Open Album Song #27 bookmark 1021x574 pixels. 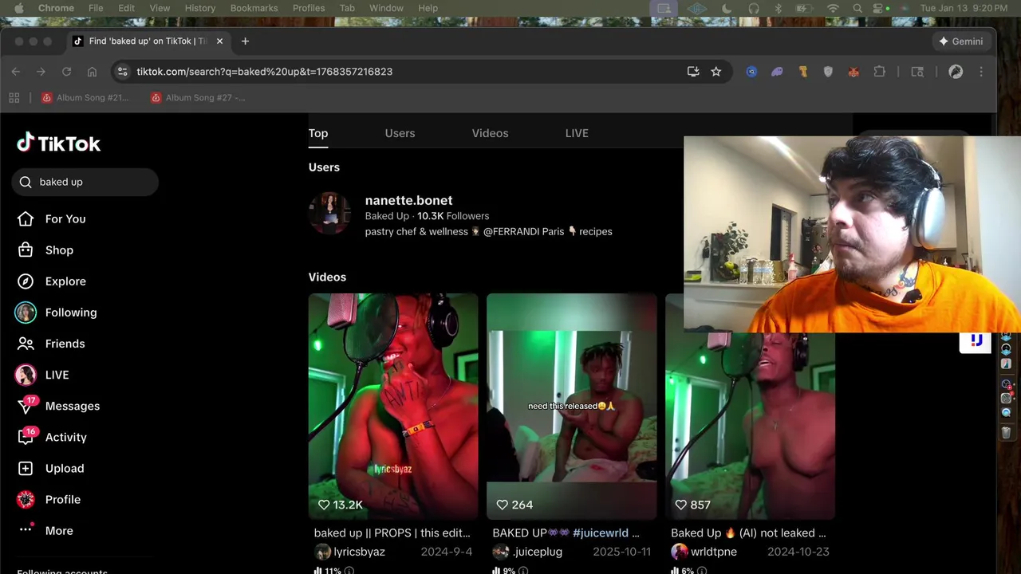click(x=199, y=97)
